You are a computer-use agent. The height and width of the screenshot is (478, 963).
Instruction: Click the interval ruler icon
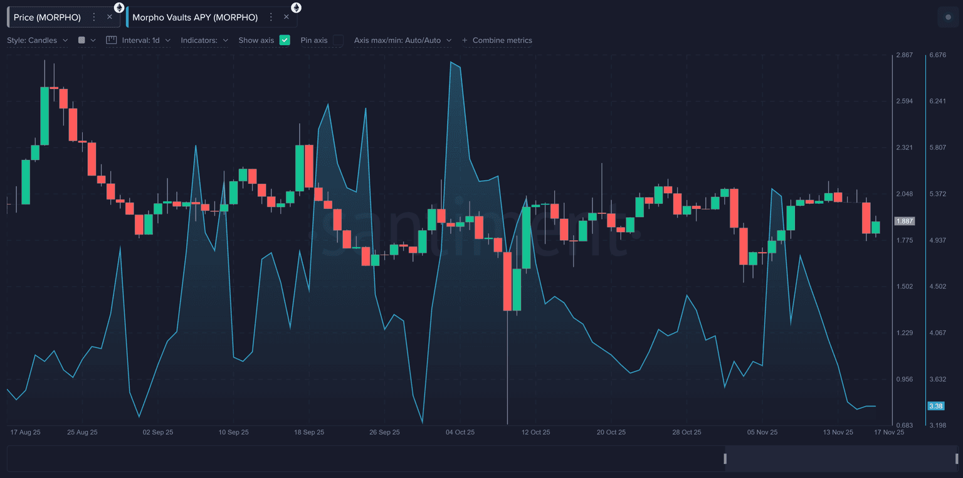(x=112, y=40)
